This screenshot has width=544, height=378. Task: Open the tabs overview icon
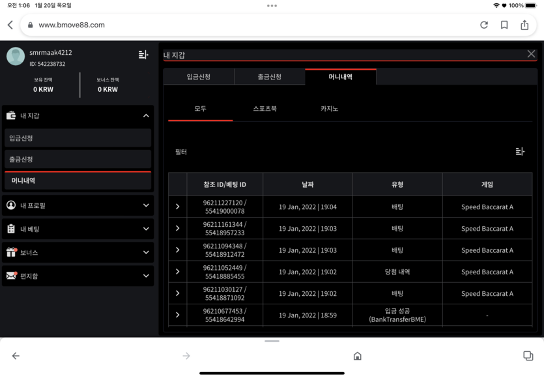tap(528, 356)
